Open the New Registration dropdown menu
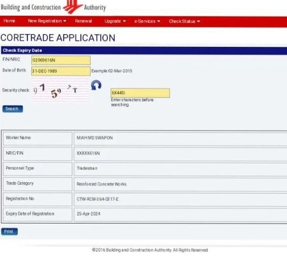This screenshot has height=265, width=287. tap(47, 21)
